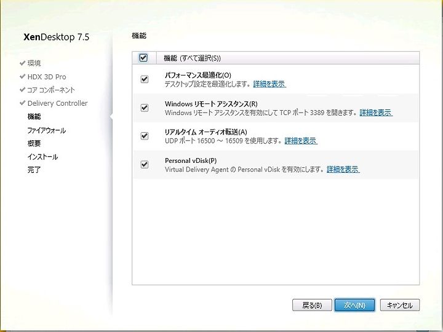Select the 概要 step in sidebar
The width and height of the screenshot is (443, 332).
click(34, 143)
